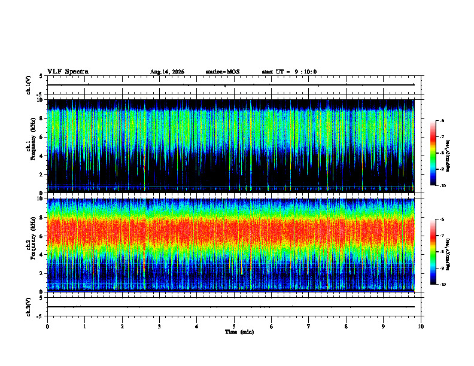The height and width of the screenshot is (366, 474).
Task: Click the 'Time (min)' x-axis label
Action: pyautogui.click(x=239, y=332)
